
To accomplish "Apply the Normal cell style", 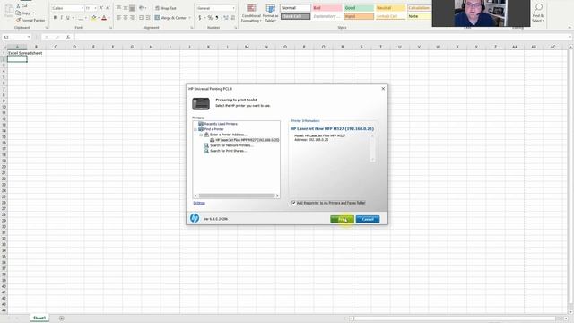I will pos(295,8).
